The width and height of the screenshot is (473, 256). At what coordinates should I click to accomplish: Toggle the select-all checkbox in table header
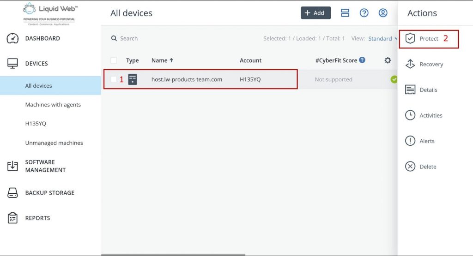point(114,60)
